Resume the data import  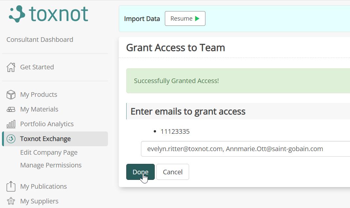pos(185,19)
